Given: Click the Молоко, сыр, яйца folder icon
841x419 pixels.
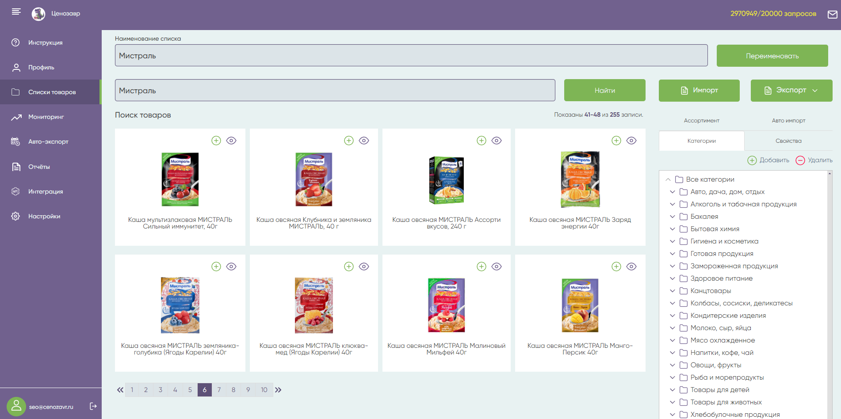Looking at the screenshot, I should [684, 328].
